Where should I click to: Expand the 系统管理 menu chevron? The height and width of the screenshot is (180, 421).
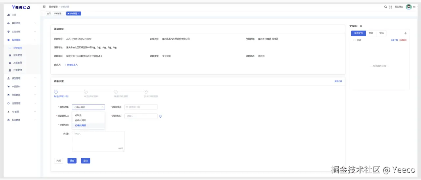[35, 120]
